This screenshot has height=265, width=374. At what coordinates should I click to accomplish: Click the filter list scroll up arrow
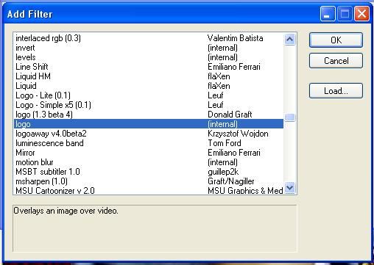point(290,39)
